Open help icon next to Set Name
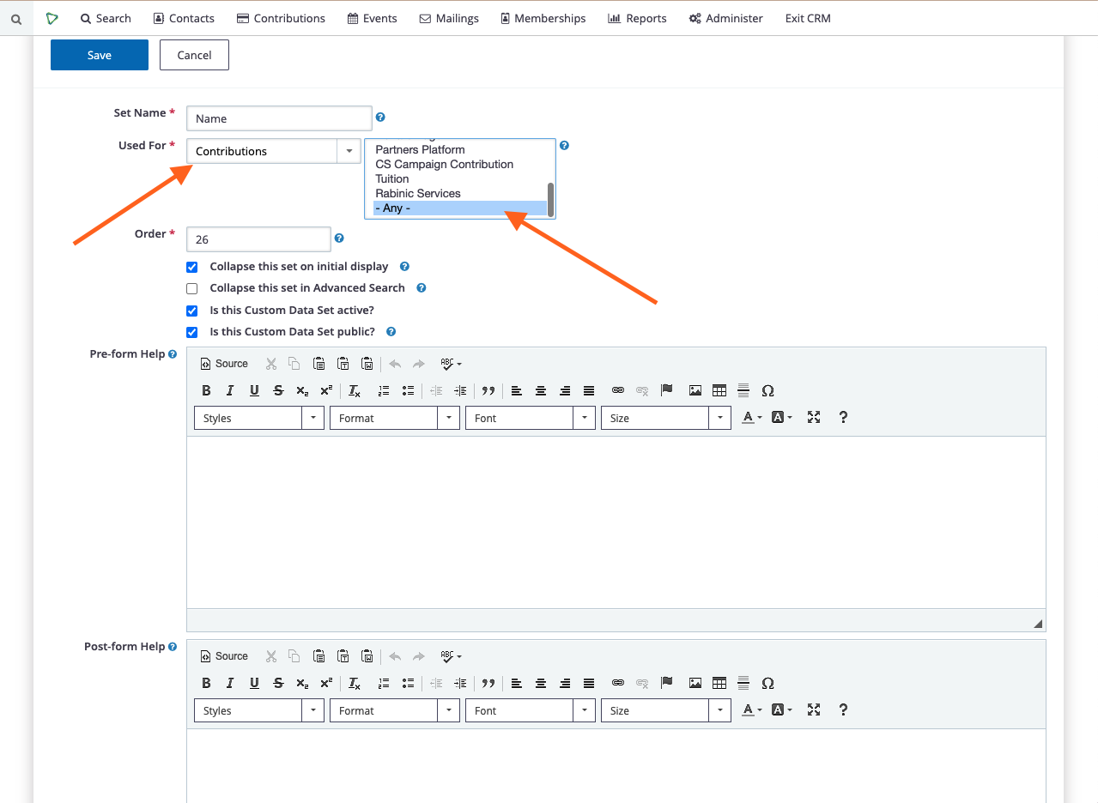The height and width of the screenshot is (803, 1098). (x=380, y=118)
